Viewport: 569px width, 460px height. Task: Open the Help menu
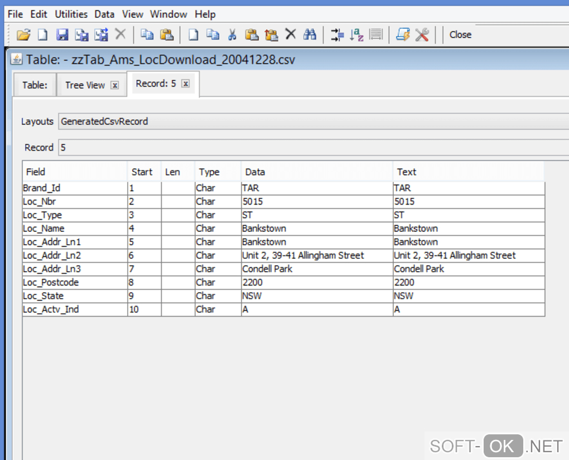pos(205,14)
